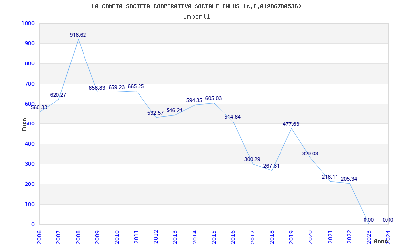
Task: Click the 2010 x-axis tick label
Action: 117,237
